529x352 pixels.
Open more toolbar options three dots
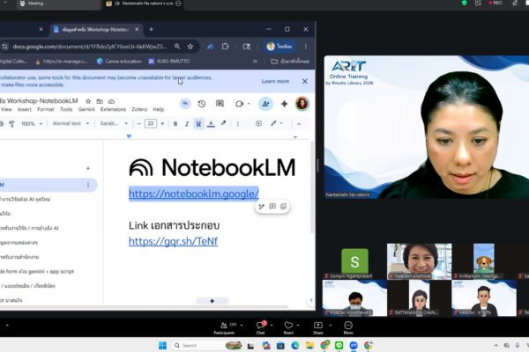tap(238, 124)
